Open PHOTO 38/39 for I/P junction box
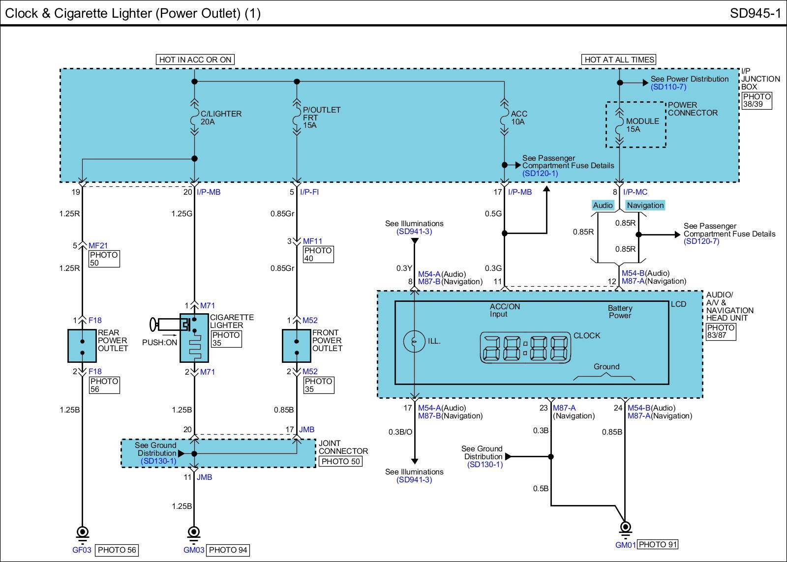 tap(757, 100)
